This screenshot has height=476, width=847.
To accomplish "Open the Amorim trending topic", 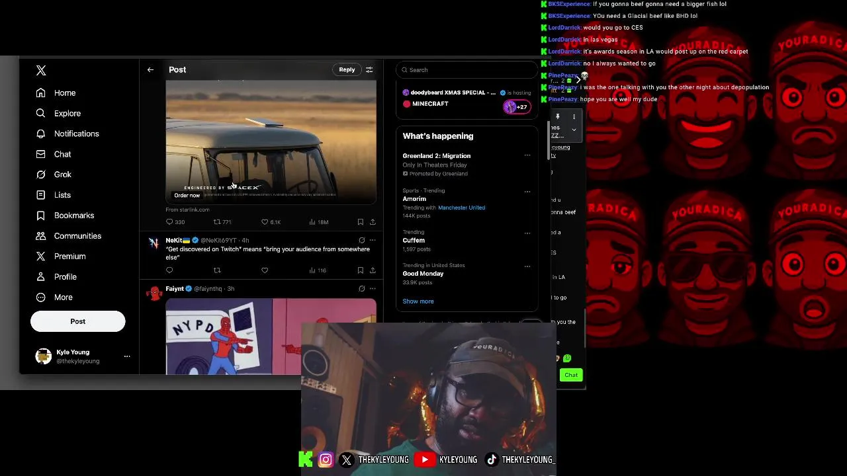I will tap(414, 199).
